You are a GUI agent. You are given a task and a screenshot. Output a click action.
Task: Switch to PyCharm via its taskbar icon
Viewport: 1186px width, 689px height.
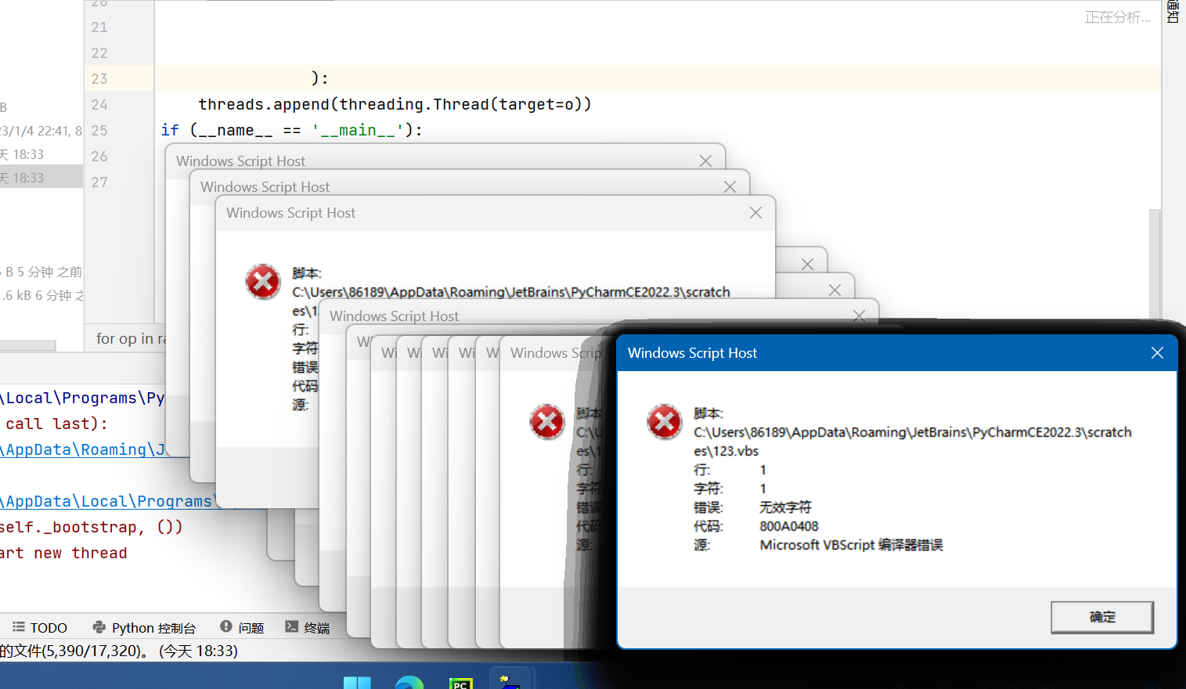(460, 682)
